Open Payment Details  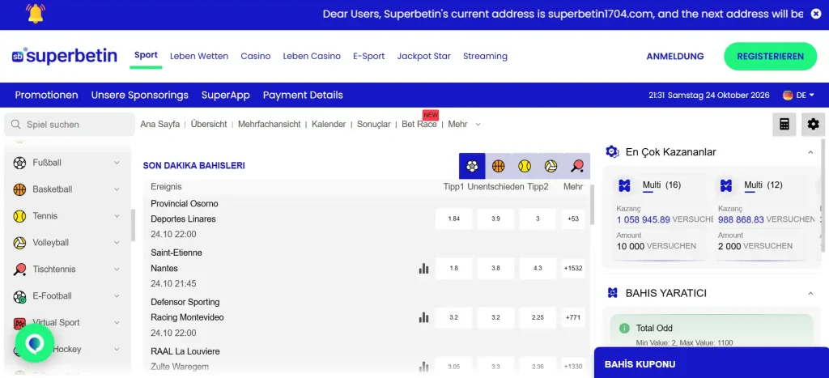point(303,96)
